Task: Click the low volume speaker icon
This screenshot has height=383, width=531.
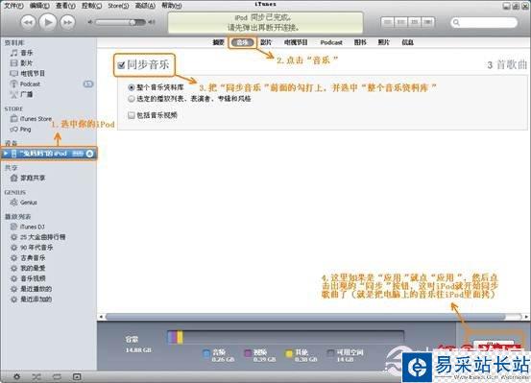Action: click(90, 22)
